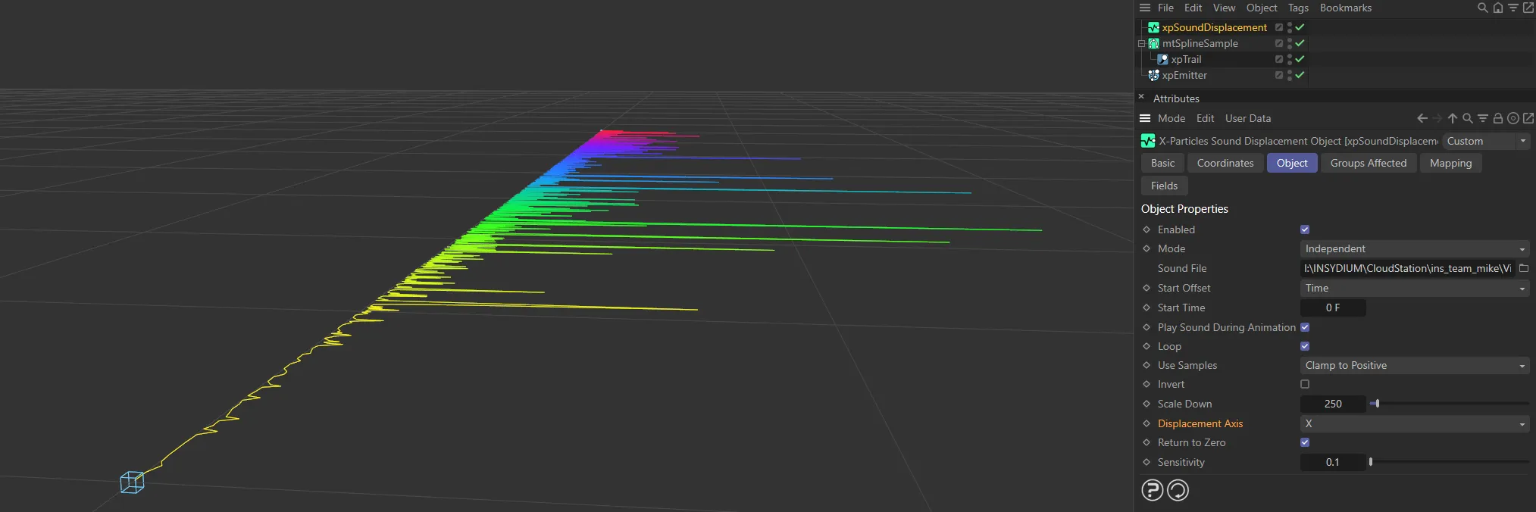Select the xpSoundDisplacement object icon
1536x512 pixels.
(x=1153, y=27)
